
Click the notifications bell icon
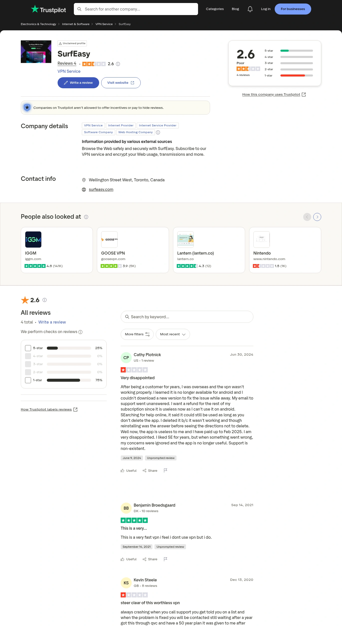click(x=250, y=9)
